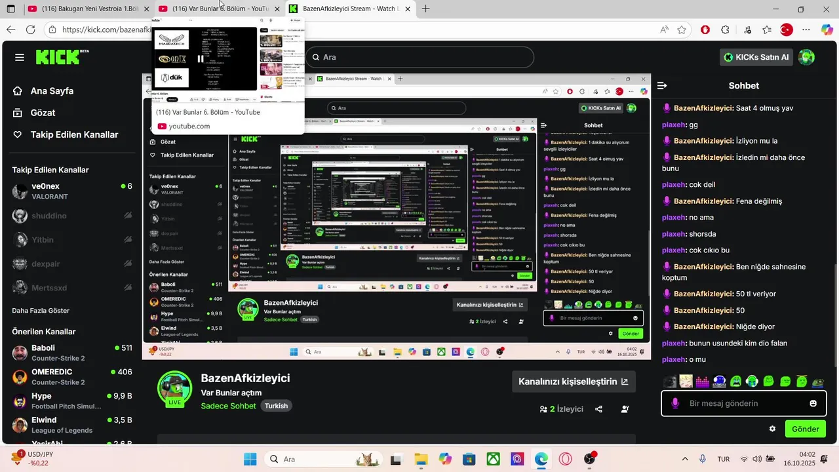
Task: Click the Sadece Sohbet category link
Action: click(229, 406)
